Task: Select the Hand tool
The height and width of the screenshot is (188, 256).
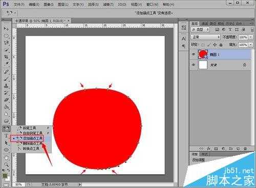Action: (6, 158)
